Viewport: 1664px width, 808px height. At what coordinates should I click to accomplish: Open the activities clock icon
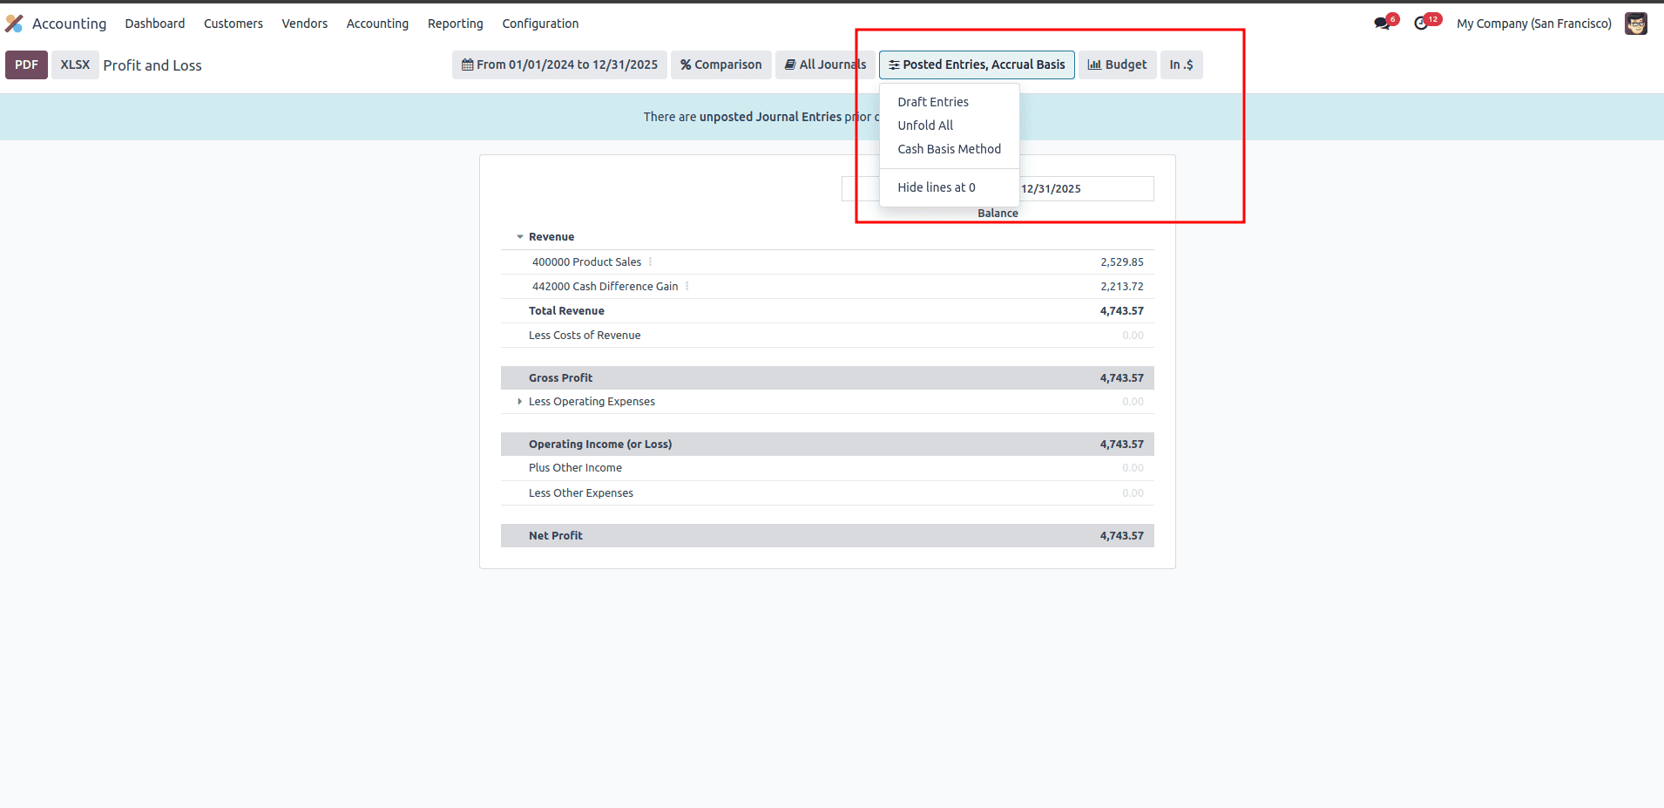(1423, 23)
